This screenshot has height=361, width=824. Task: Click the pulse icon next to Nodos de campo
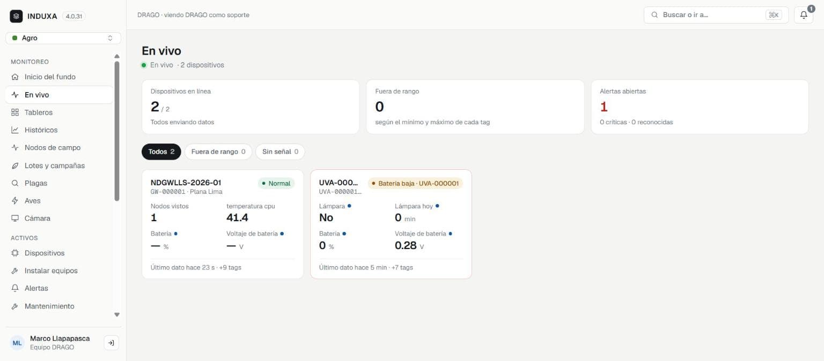pos(15,148)
